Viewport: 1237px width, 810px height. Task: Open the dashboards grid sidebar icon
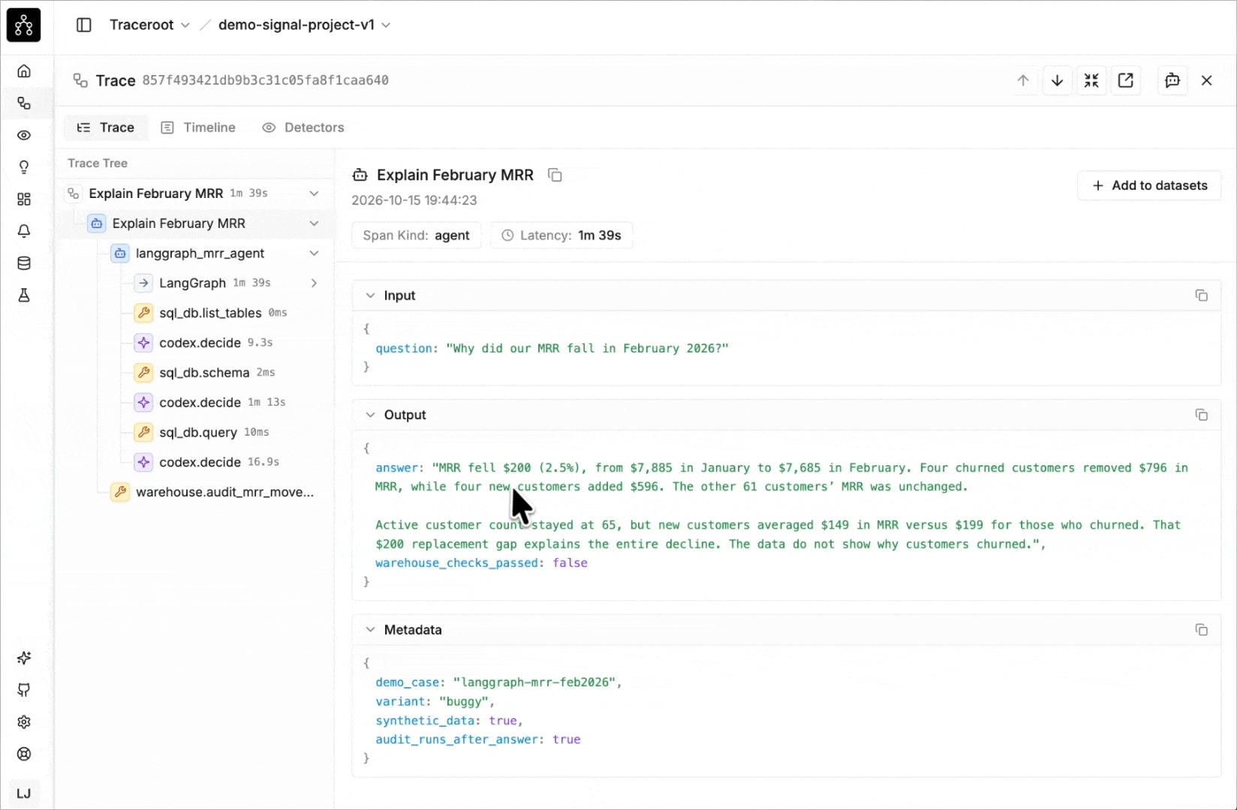tap(24, 199)
